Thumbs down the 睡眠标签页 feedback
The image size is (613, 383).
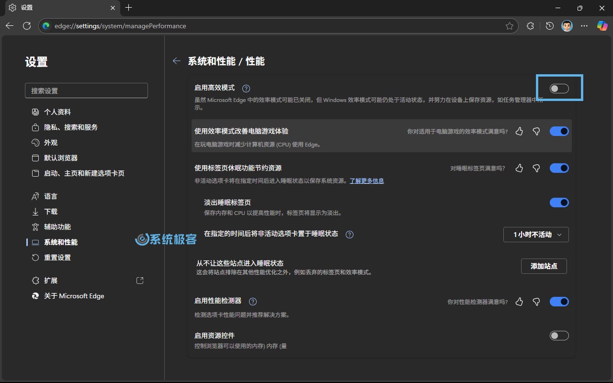coord(536,168)
